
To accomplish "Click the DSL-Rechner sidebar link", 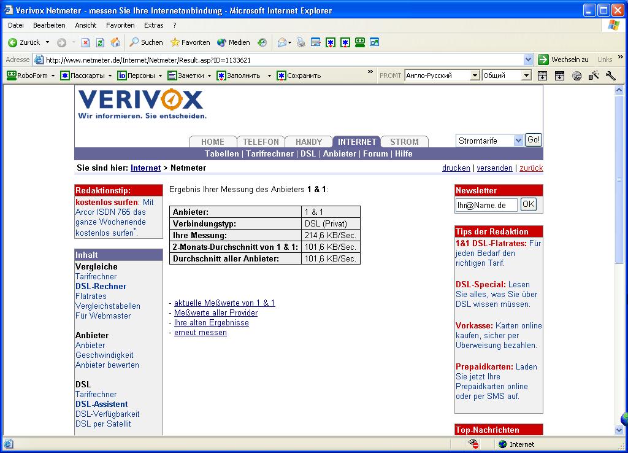I will click(101, 287).
